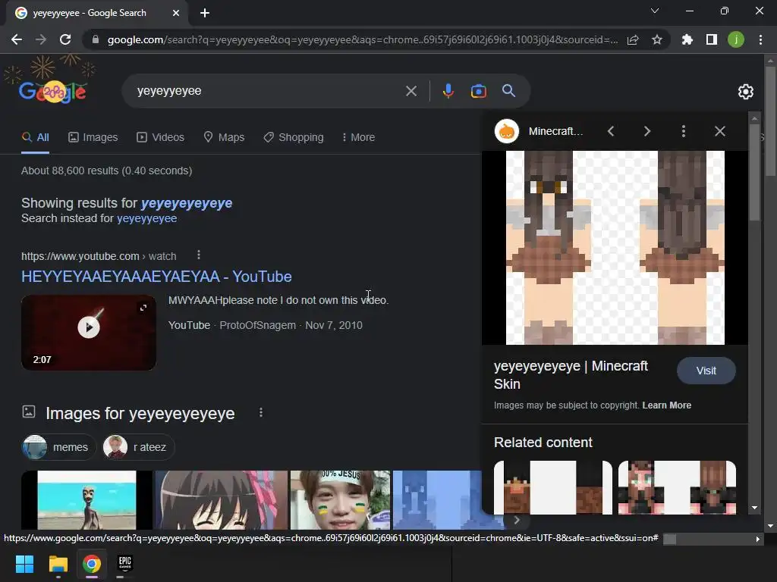Open preview panel three-dot options

tap(684, 131)
